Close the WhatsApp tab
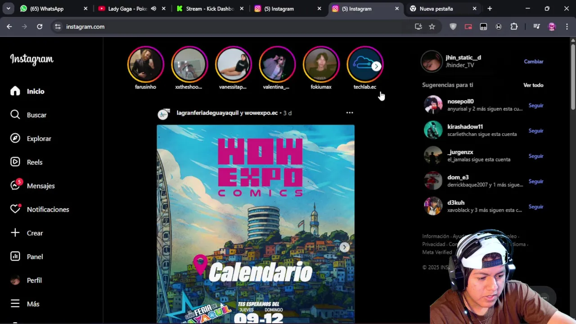The image size is (576, 324). tap(85, 9)
